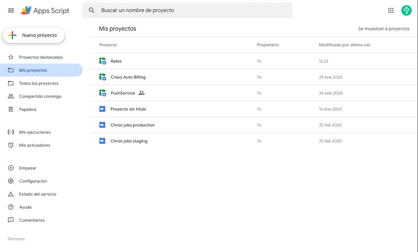Click the star icon for Proyectos destacados
This screenshot has width=418, height=252.
(x=10, y=57)
